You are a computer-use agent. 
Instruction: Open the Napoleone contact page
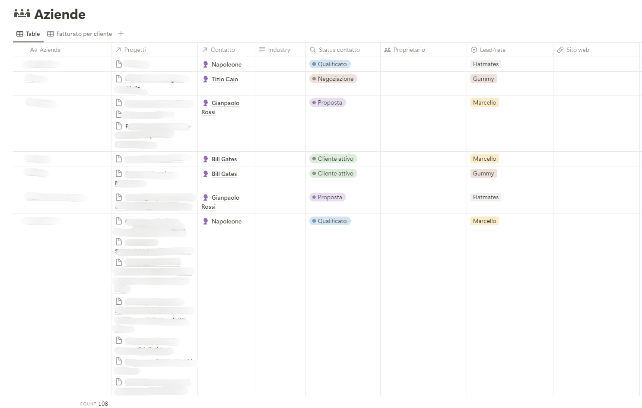[x=226, y=64]
